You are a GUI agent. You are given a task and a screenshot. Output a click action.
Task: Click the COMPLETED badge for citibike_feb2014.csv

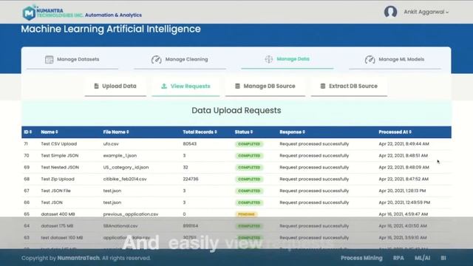pyautogui.click(x=249, y=179)
